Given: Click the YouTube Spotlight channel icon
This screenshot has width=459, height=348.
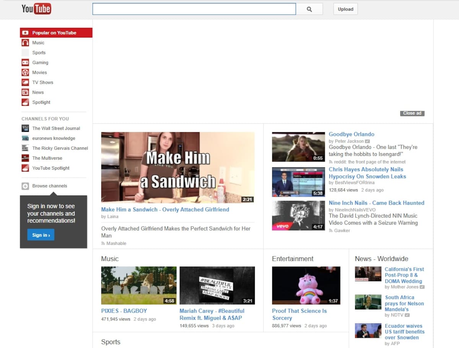Looking at the screenshot, I should click(25, 168).
